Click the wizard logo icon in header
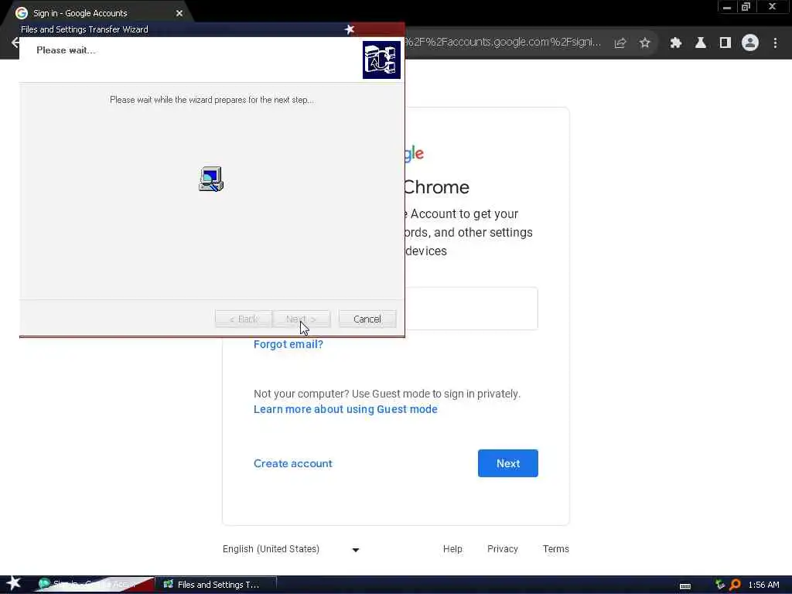Screen dimensions: 792x594 (x=381, y=60)
